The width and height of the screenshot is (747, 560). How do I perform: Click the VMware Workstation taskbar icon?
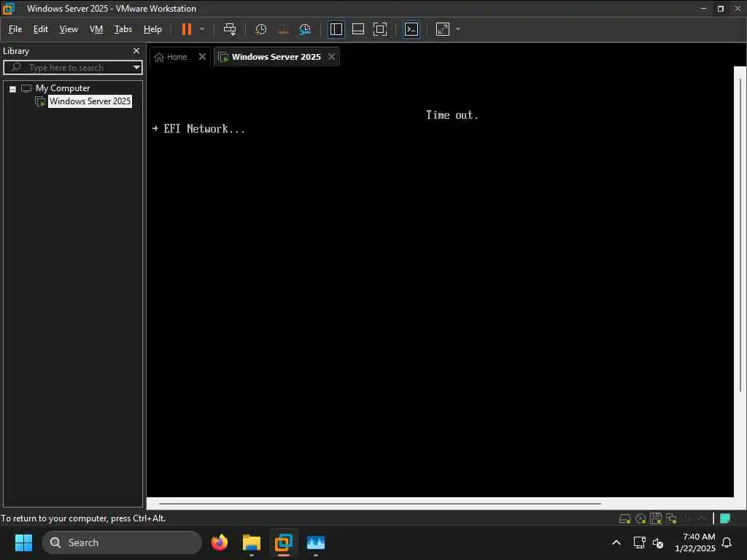click(284, 542)
